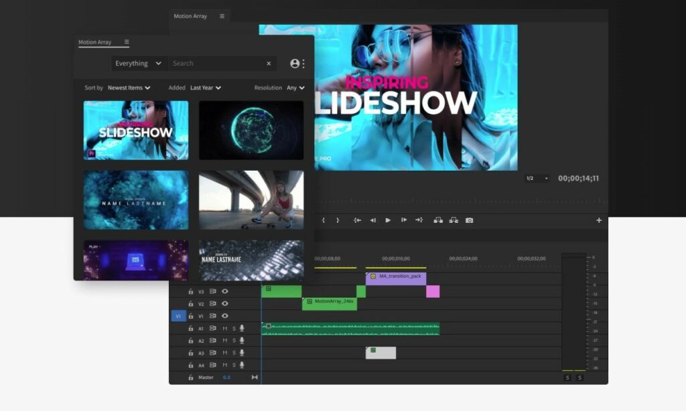Viewport: 686px width, 411px height.
Task: Click the Play button in the Program monitor
Action: pyautogui.click(x=388, y=220)
